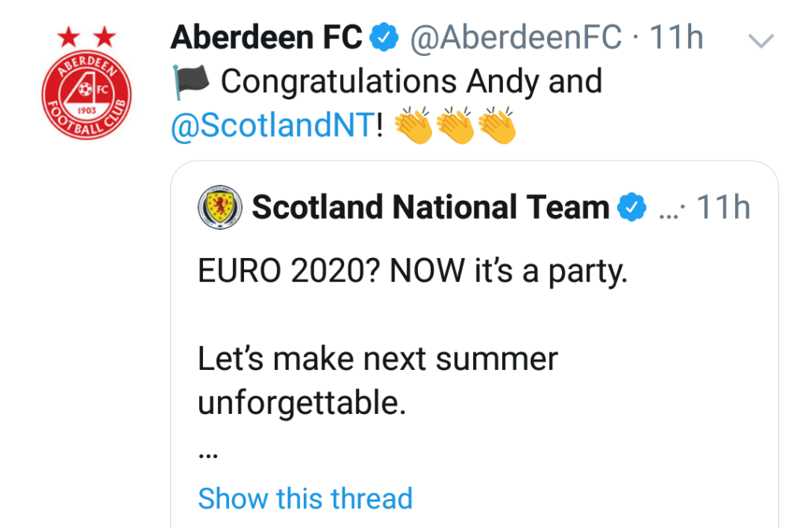Open the Scotland National Team account name
Image resolution: width=806 pixels, height=528 pixels.
[431, 208]
